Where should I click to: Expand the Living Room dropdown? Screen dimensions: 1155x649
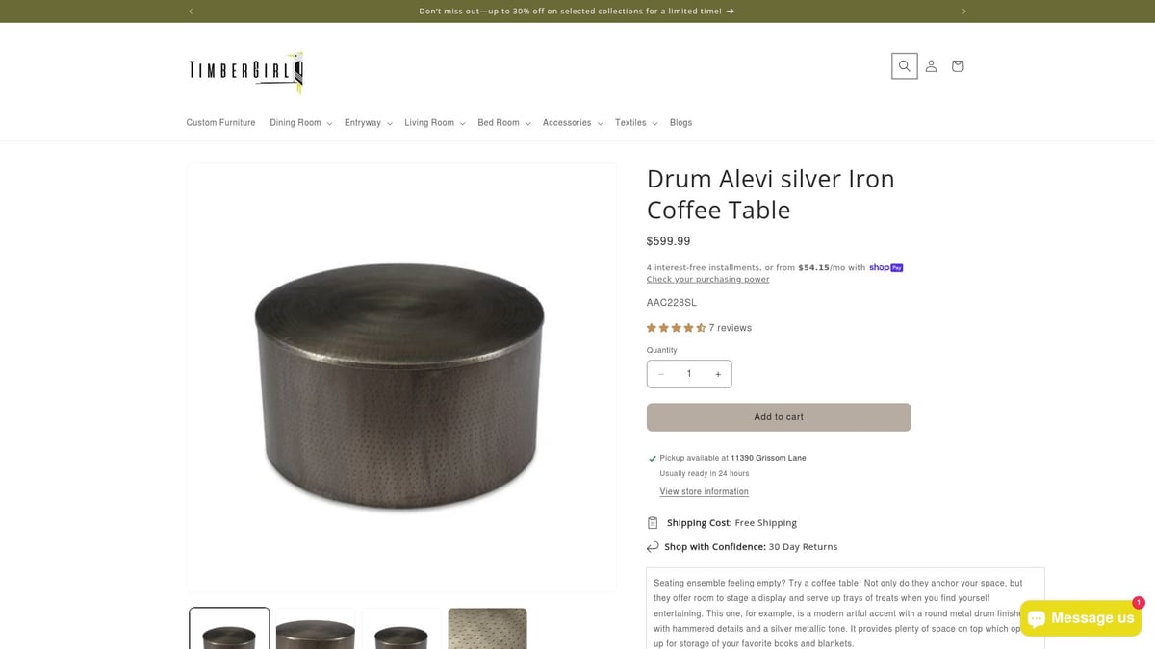[435, 123]
